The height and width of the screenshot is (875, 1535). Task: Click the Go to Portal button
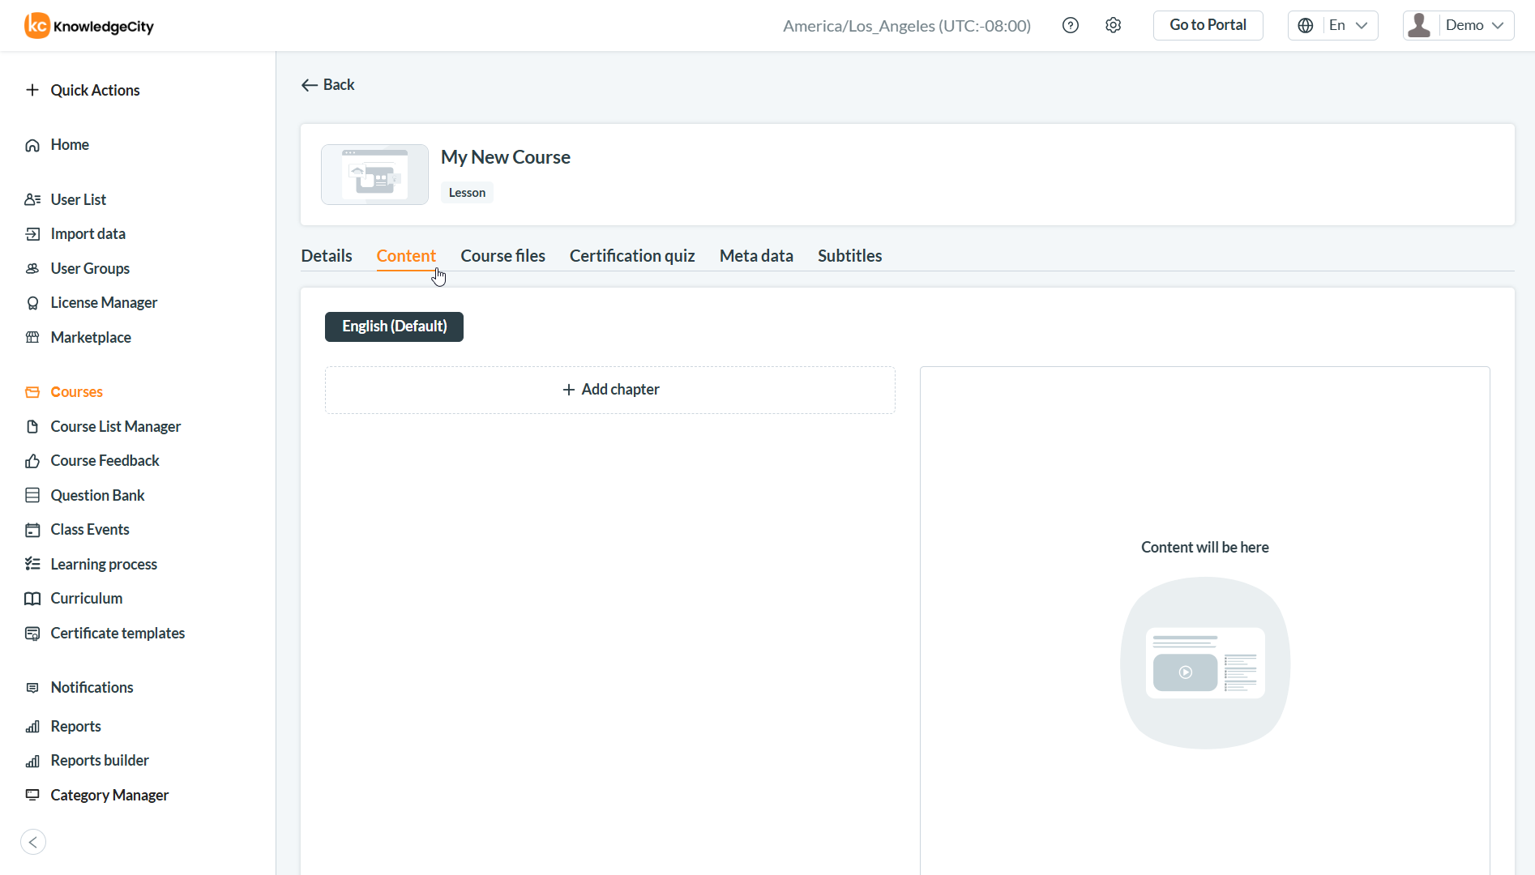point(1208,25)
